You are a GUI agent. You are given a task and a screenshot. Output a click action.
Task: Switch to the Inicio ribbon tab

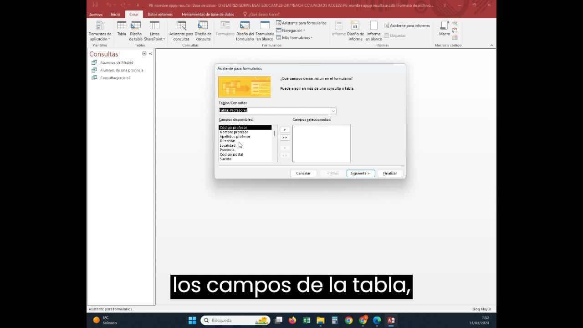click(116, 15)
